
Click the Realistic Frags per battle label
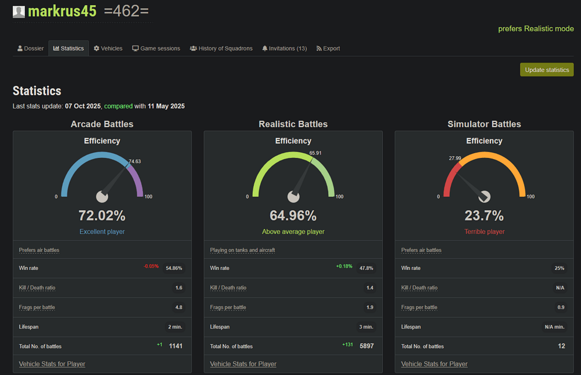click(228, 308)
